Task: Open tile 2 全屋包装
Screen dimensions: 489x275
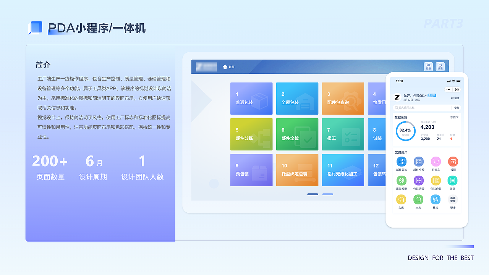Action: (x=297, y=99)
